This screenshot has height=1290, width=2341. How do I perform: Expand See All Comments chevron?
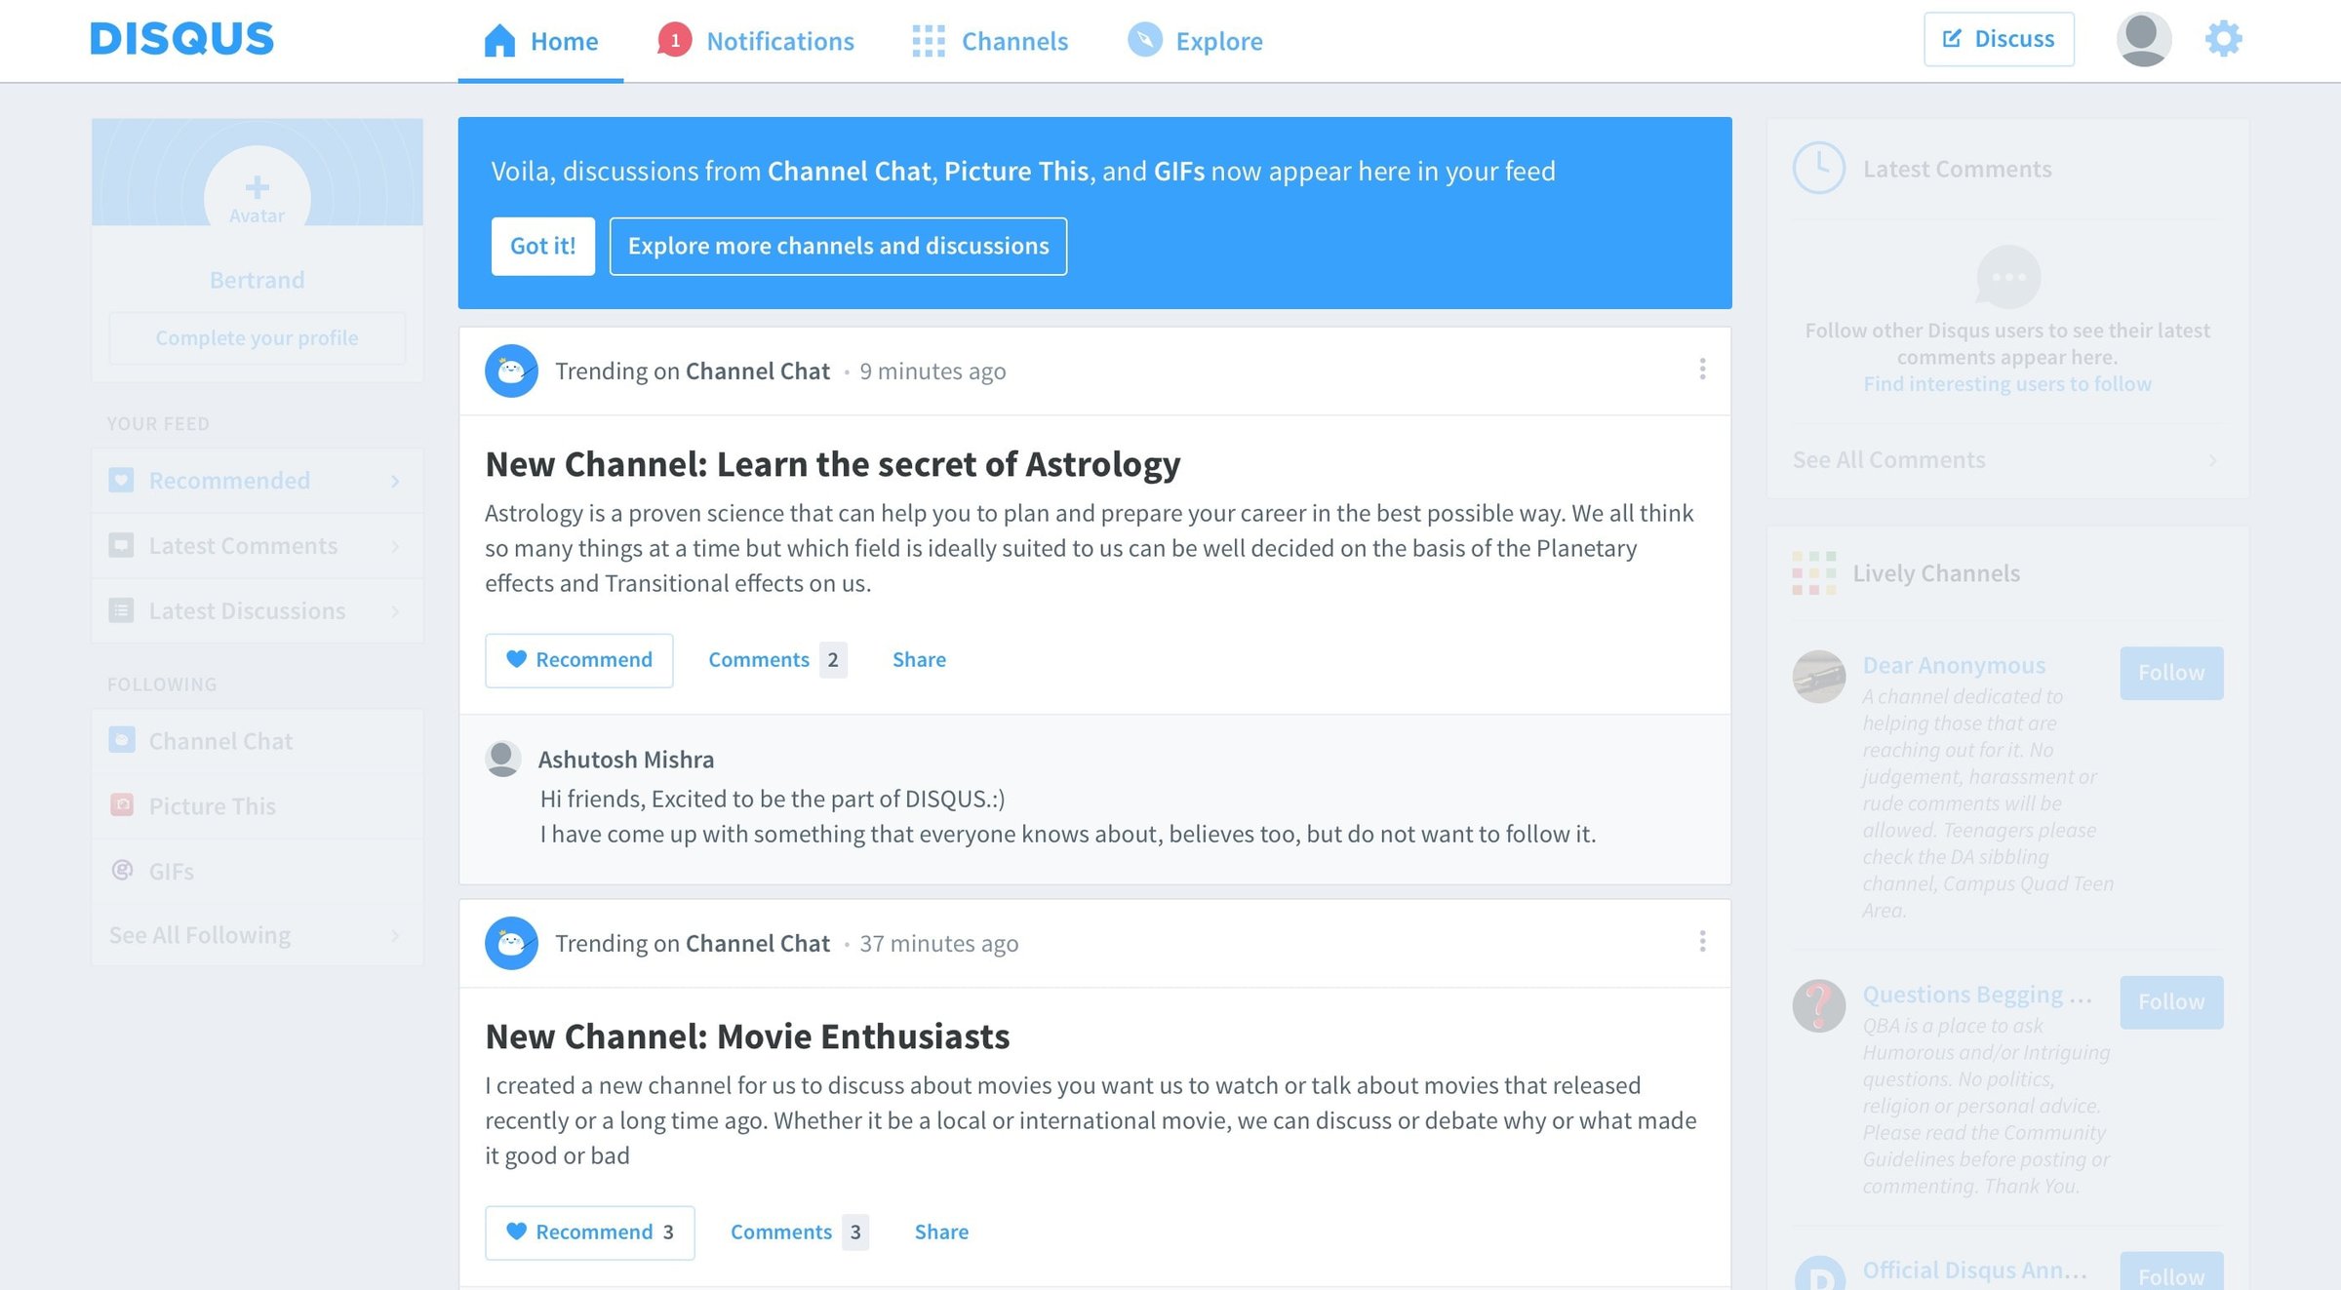tap(2212, 460)
